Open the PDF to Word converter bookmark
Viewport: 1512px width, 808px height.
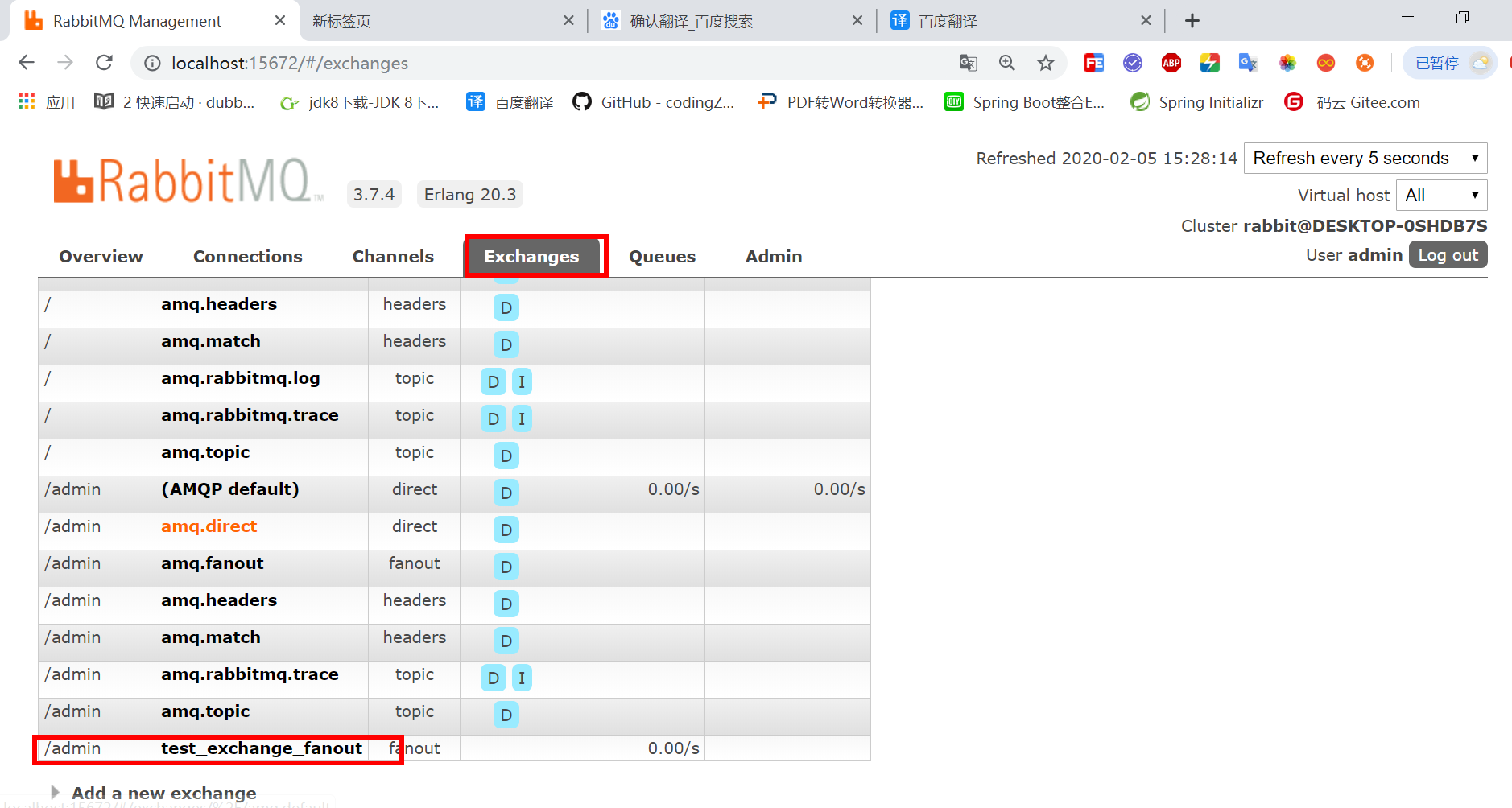(x=841, y=102)
